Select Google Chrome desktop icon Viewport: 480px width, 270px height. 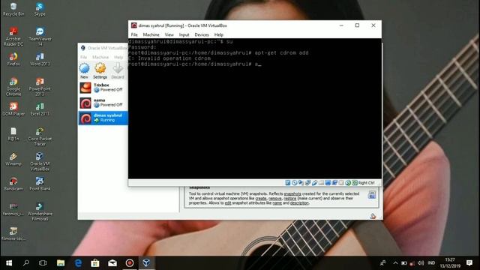pyautogui.click(x=13, y=87)
